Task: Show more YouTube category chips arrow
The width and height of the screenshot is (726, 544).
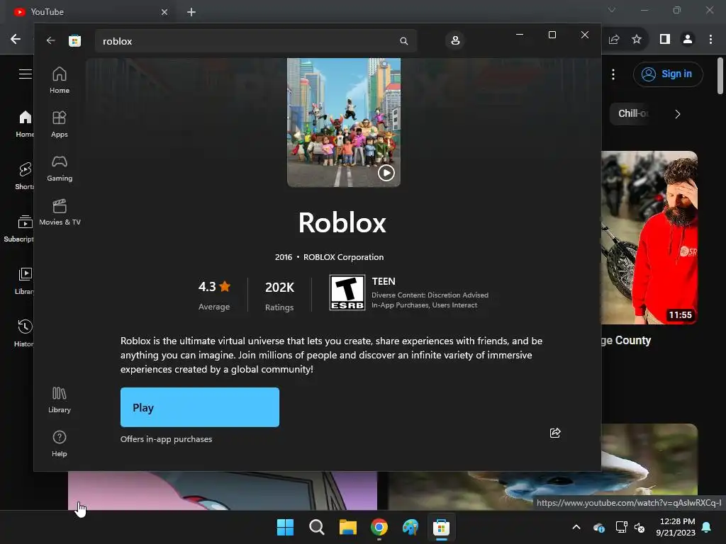Action: point(677,114)
